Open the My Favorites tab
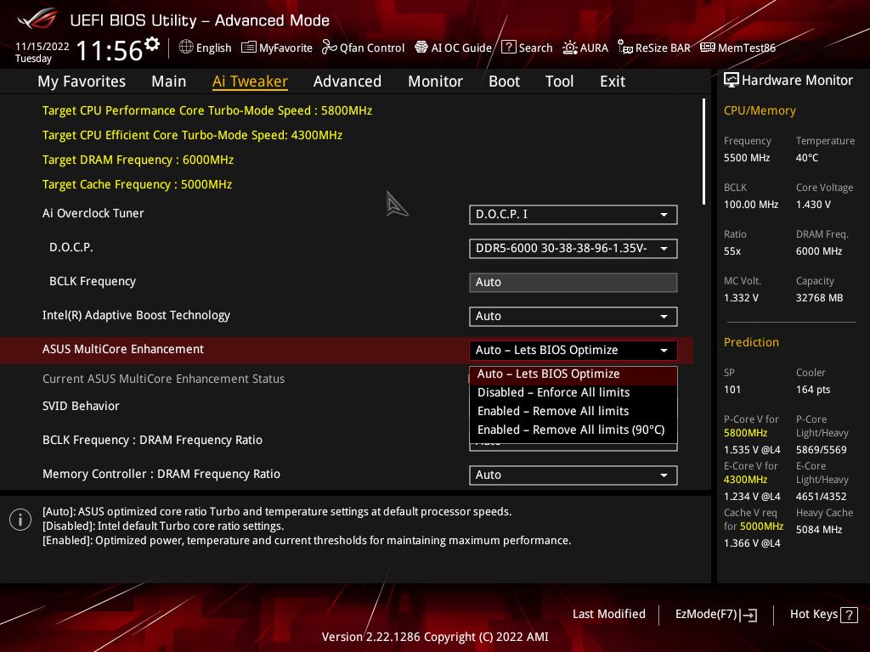Screen dimensions: 870x652 pyautogui.click(x=82, y=81)
